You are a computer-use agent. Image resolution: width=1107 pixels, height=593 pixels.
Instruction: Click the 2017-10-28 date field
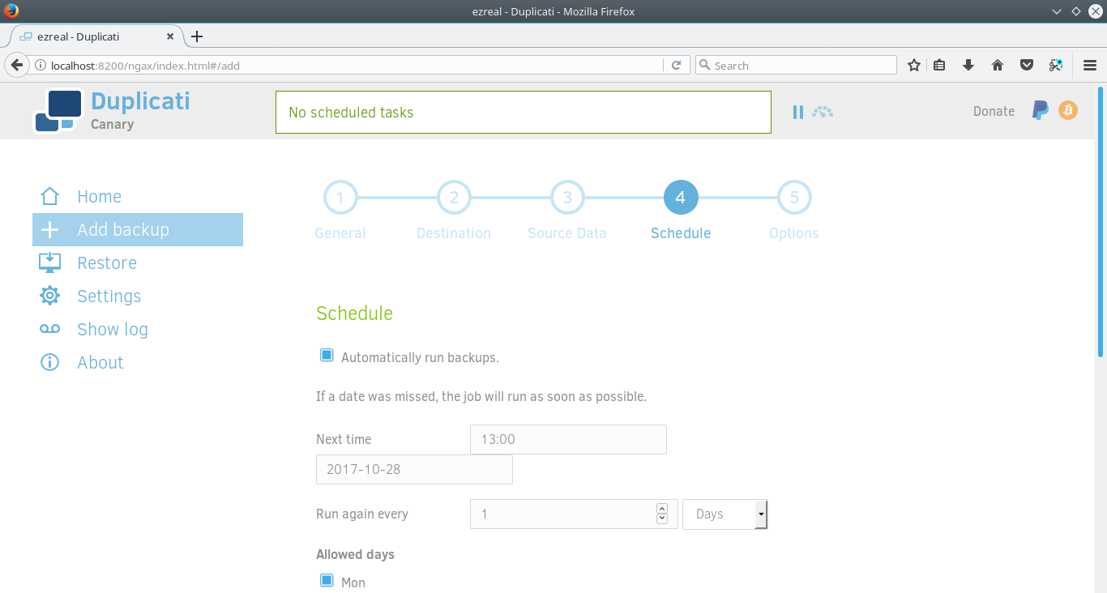(x=414, y=469)
